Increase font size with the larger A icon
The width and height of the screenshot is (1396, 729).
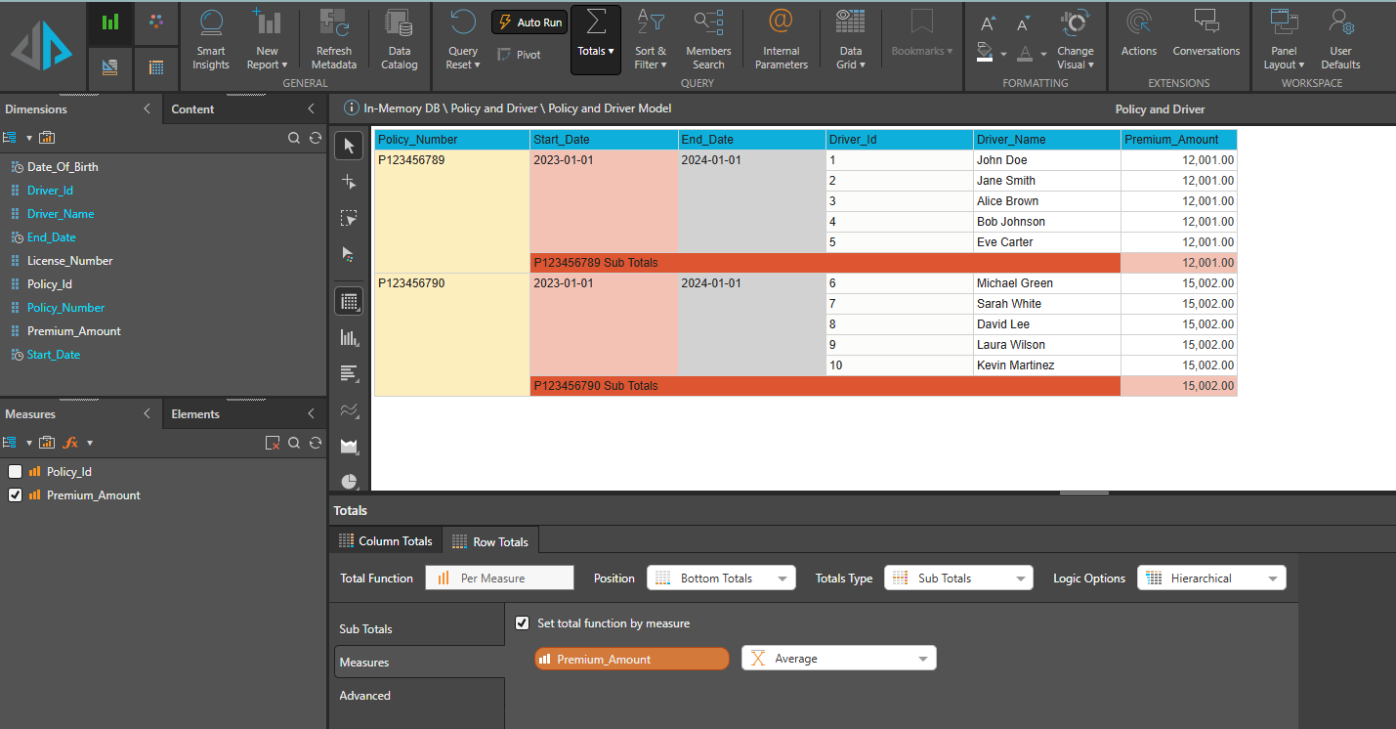pyautogui.click(x=988, y=23)
